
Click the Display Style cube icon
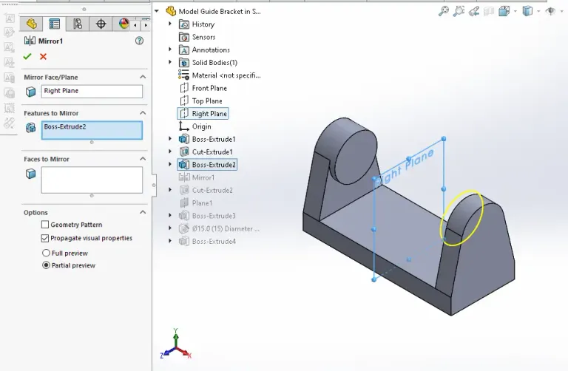tap(527, 11)
